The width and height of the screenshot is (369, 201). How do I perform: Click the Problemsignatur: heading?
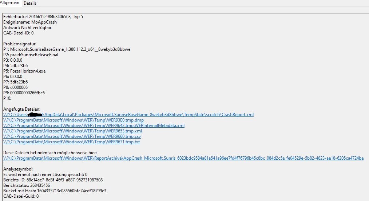click(20, 44)
